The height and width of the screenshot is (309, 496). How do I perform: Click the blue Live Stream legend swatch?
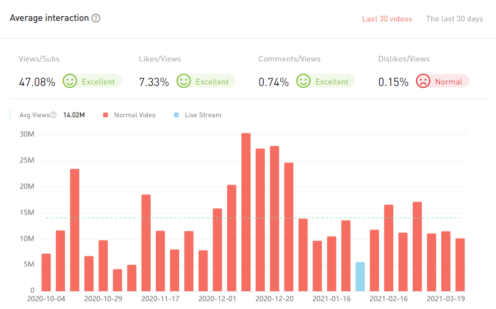coord(177,115)
